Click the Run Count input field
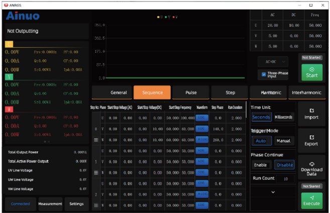This screenshot has height=213, width=330. click(x=287, y=178)
